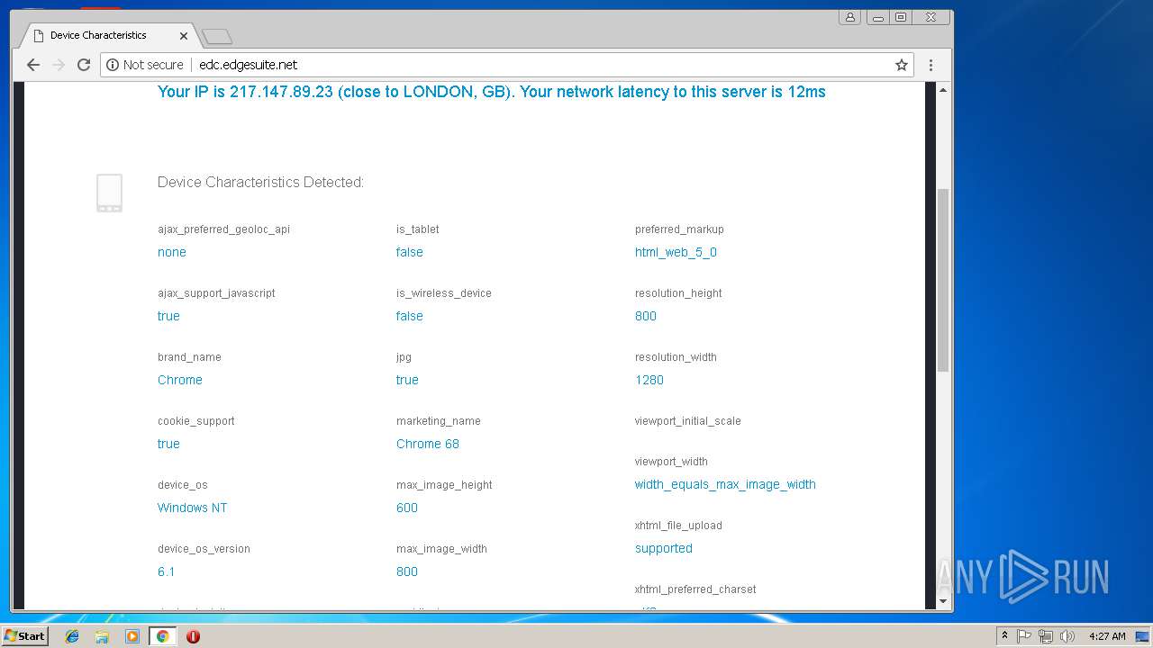Show hidden tray icons arrow
This screenshot has width=1153, height=648.
1004,636
